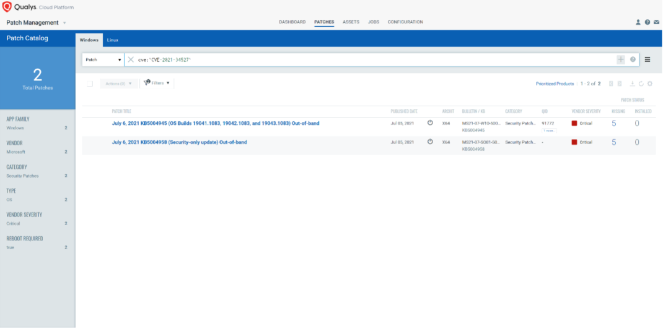Click reboot icon for KB5004958 row
663x329 pixels.
pos(430,142)
